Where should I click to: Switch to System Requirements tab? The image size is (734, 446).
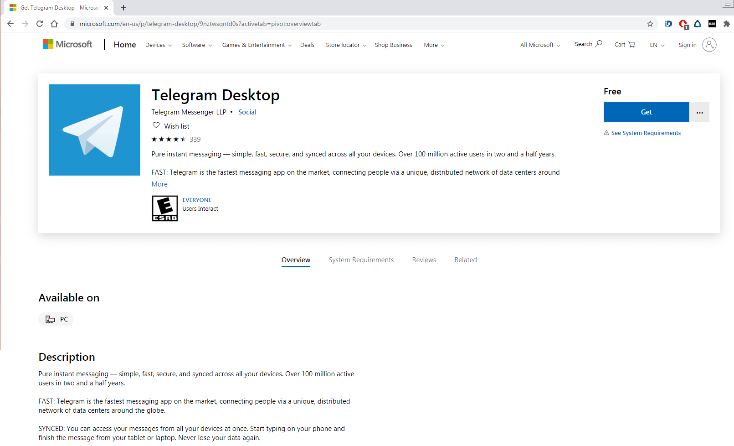pyautogui.click(x=361, y=260)
